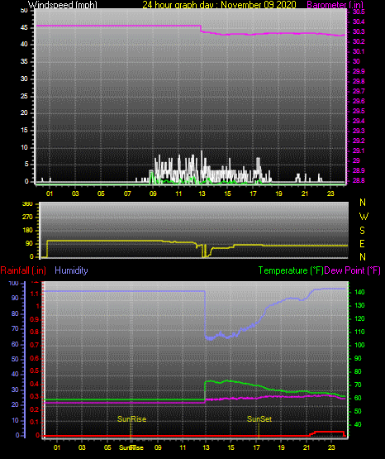Viewport: 385px width, 459px height.
Task: Click the SunSet marker label
Action: pyautogui.click(x=259, y=419)
